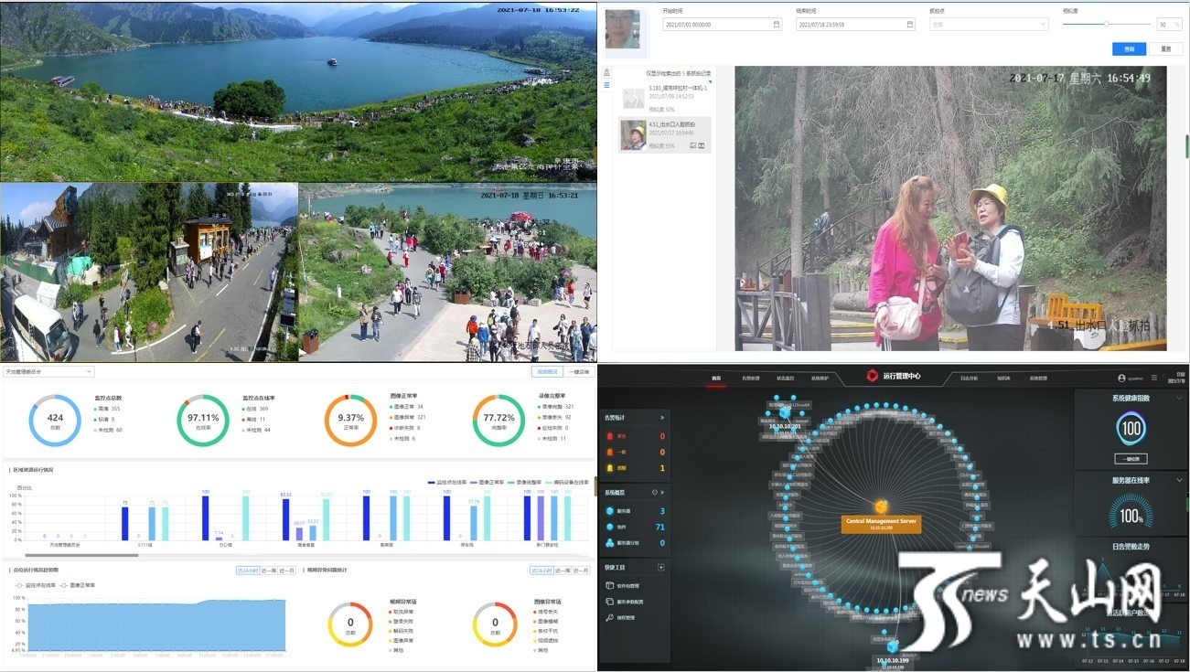The width and height of the screenshot is (1190, 672).
Task: Select the uploaded face photo thumbnail
Action: [623, 28]
